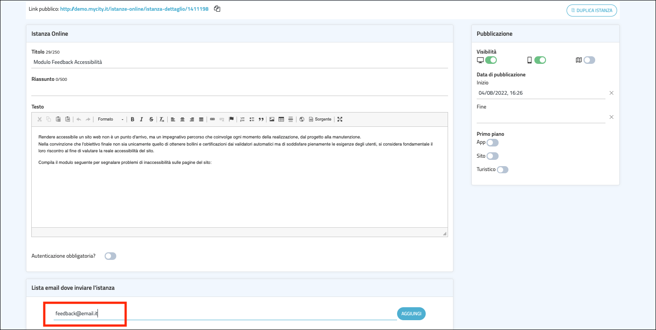Click the AGGIUNGI button
Viewport: 656px width, 330px height.
[x=411, y=314]
